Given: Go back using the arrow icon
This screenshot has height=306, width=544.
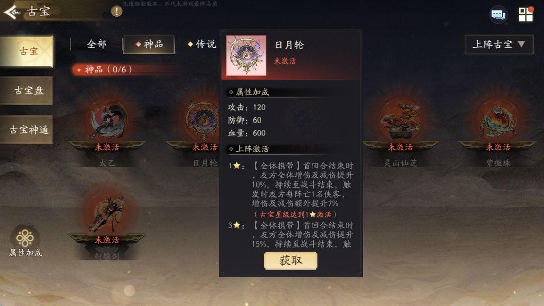Looking at the screenshot, I should (x=12, y=12).
